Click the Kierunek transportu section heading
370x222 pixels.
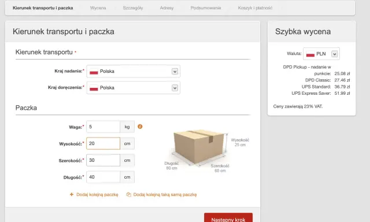click(x=44, y=52)
